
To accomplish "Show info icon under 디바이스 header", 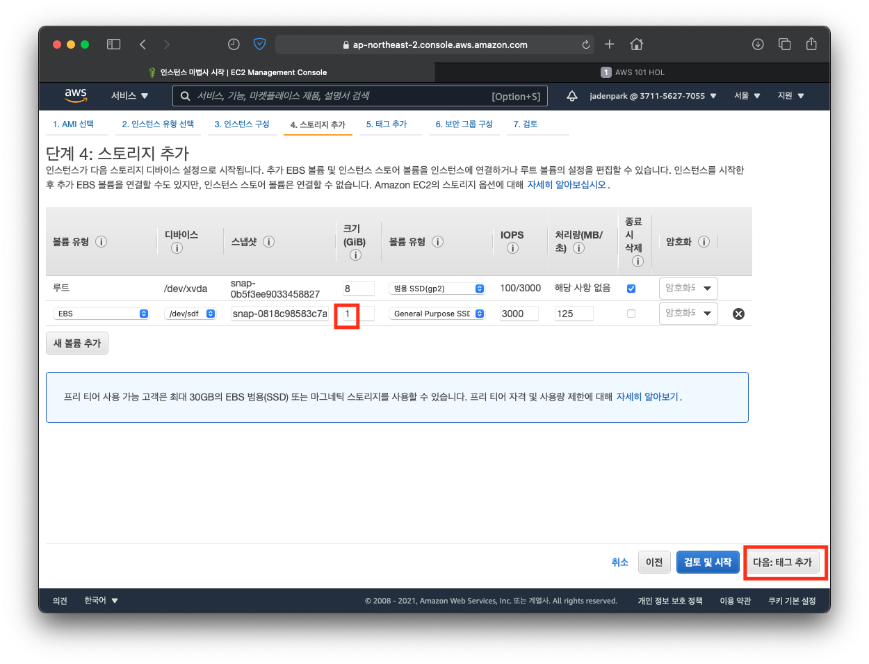I will tap(177, 248).
